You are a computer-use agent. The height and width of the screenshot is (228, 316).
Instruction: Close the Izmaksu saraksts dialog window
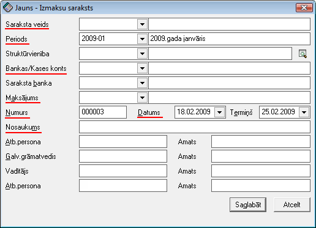304,8
